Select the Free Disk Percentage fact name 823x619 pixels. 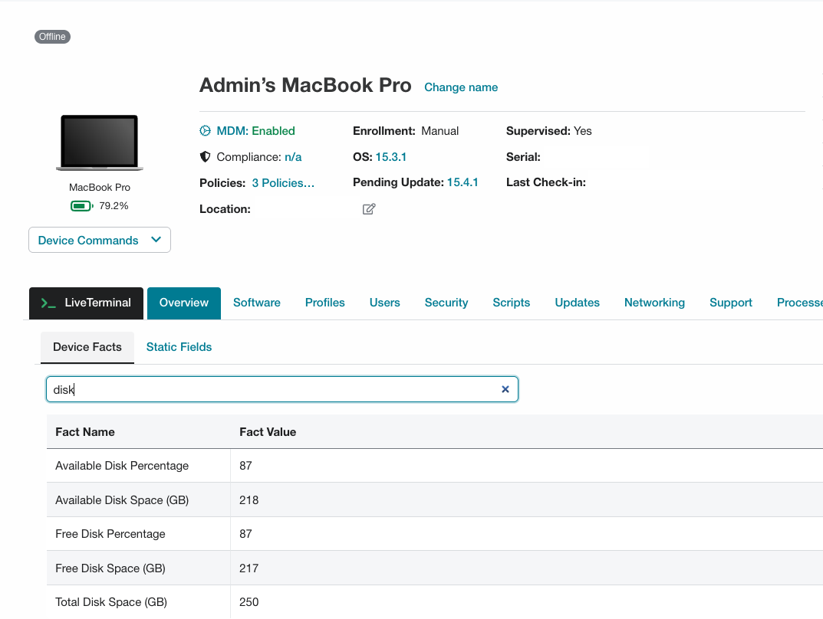point(110,534)
